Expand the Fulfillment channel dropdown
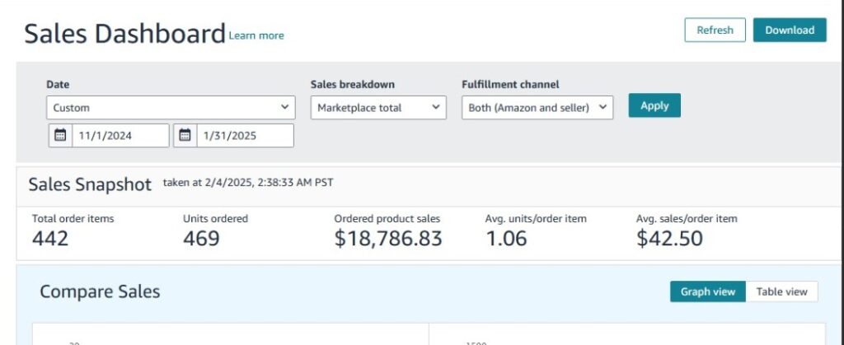Image resolution: width=844 pixels, height=345 pixels. 537,108
